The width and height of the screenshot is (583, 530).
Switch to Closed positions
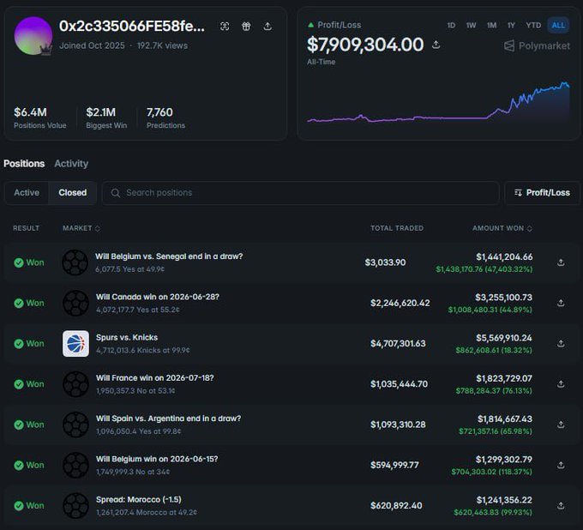pos(73,193)
